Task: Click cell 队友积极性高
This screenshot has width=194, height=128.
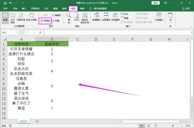Action: click(x=21, y=74)
